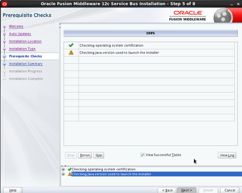
Task: Click the Skip button
Action: pos(99,155)
